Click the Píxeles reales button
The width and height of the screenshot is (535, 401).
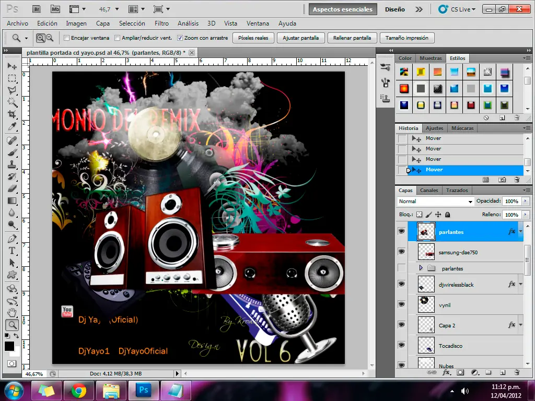253,38
